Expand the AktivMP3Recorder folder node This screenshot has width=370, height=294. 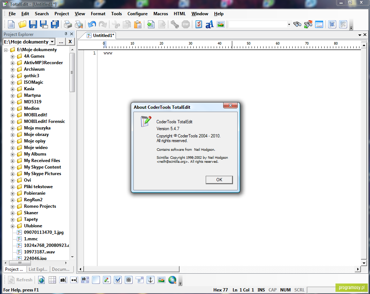[12, 63]
